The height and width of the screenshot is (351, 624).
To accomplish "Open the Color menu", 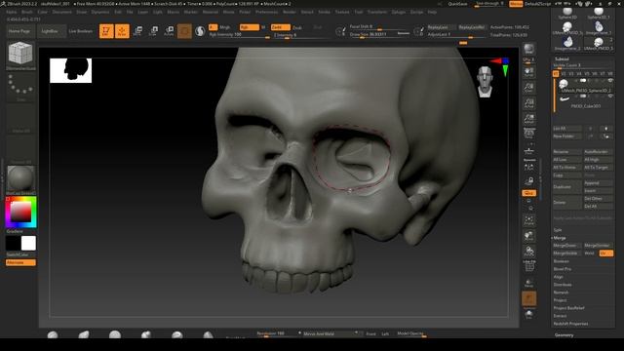I will click(42, 13).
